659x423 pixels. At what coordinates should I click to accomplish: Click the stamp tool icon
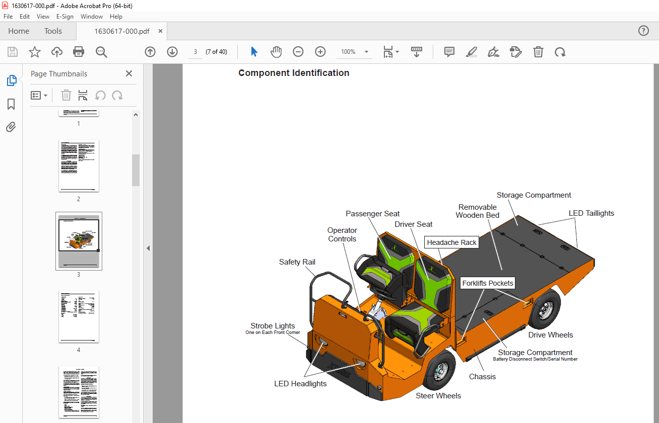[516, 52]
